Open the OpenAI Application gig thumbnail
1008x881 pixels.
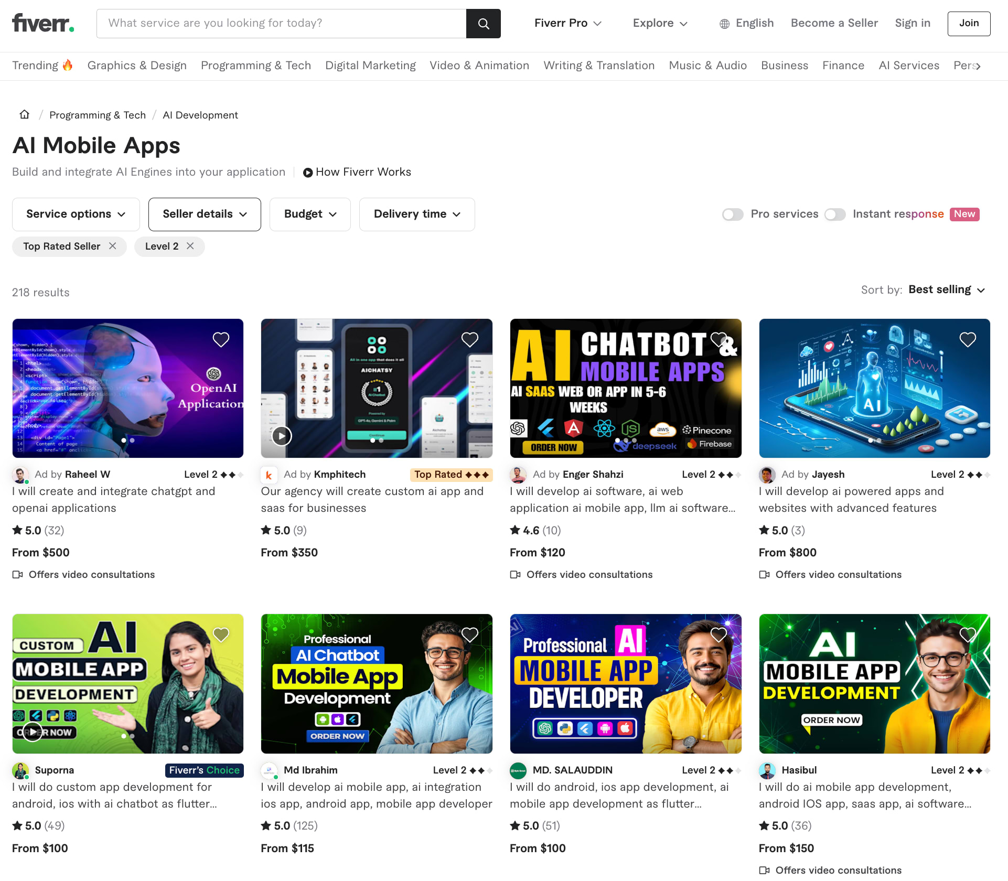(128, 388)
